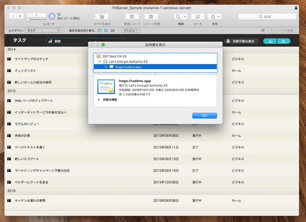Click the Find magnifier toolbar icon
The image size is (306, 222).
coord(178,17)
